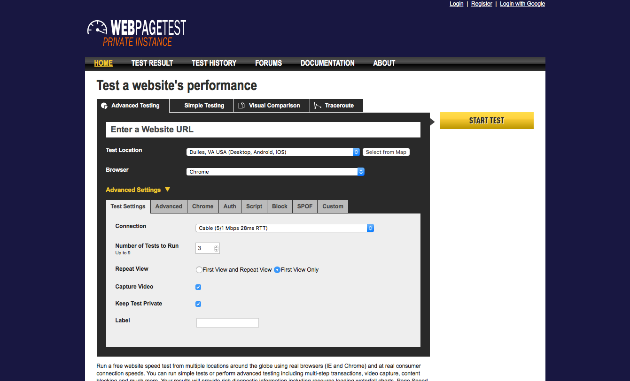The image size is (630, 381).
Task: Open the FORUMS menu item
Action: tap(268, 63)
